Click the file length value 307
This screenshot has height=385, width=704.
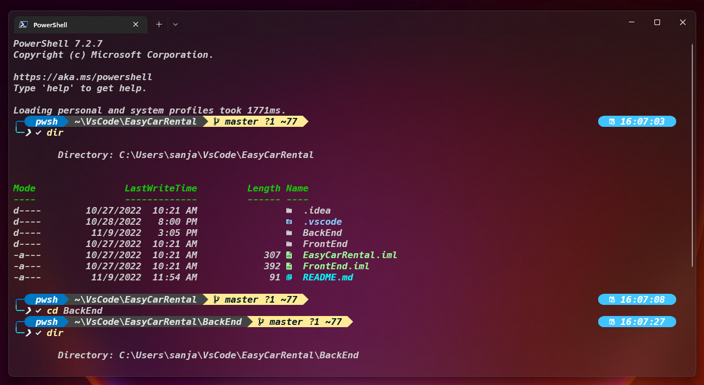pyautogui.click(x=272, y=255)
